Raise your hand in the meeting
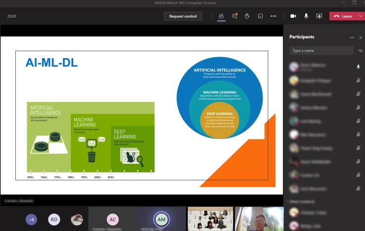Image resolution: width=365 pixels, height=231 pixels. click(x=247, y=16)
